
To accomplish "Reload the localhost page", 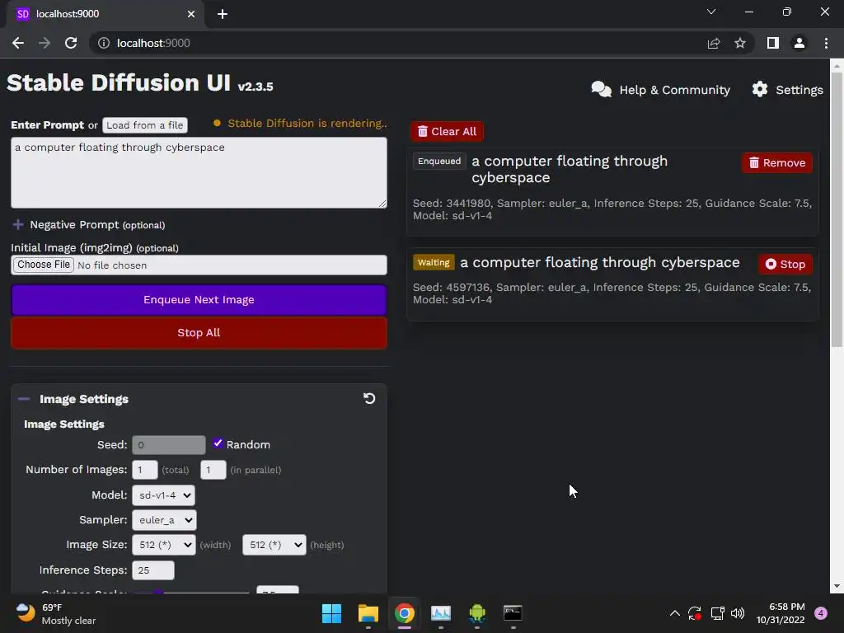I will pyautogui.click(x=71, y=43).
